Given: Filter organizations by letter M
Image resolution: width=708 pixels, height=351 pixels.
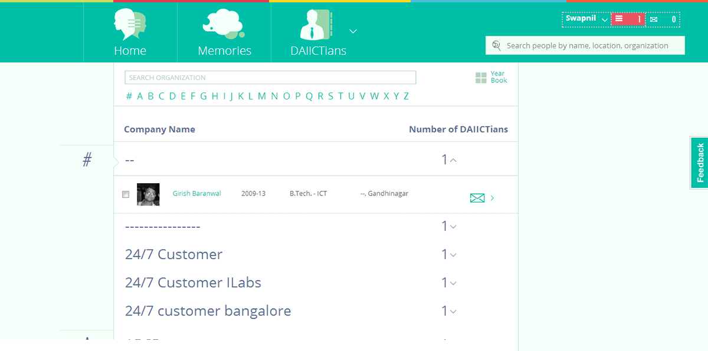Looking at the screenshot, I should [262, 96].
